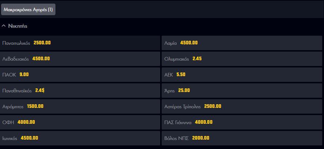Click Ιωνικός odds 4500.00
The height and width of the screenshot is (149, 324).
coord(80,138)
